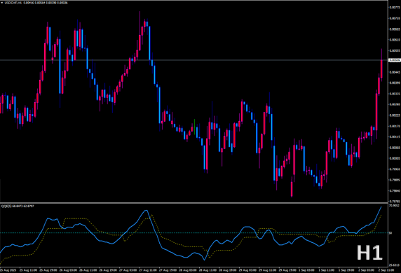Click the 25 Aug 2025 date label

point(8,270)
